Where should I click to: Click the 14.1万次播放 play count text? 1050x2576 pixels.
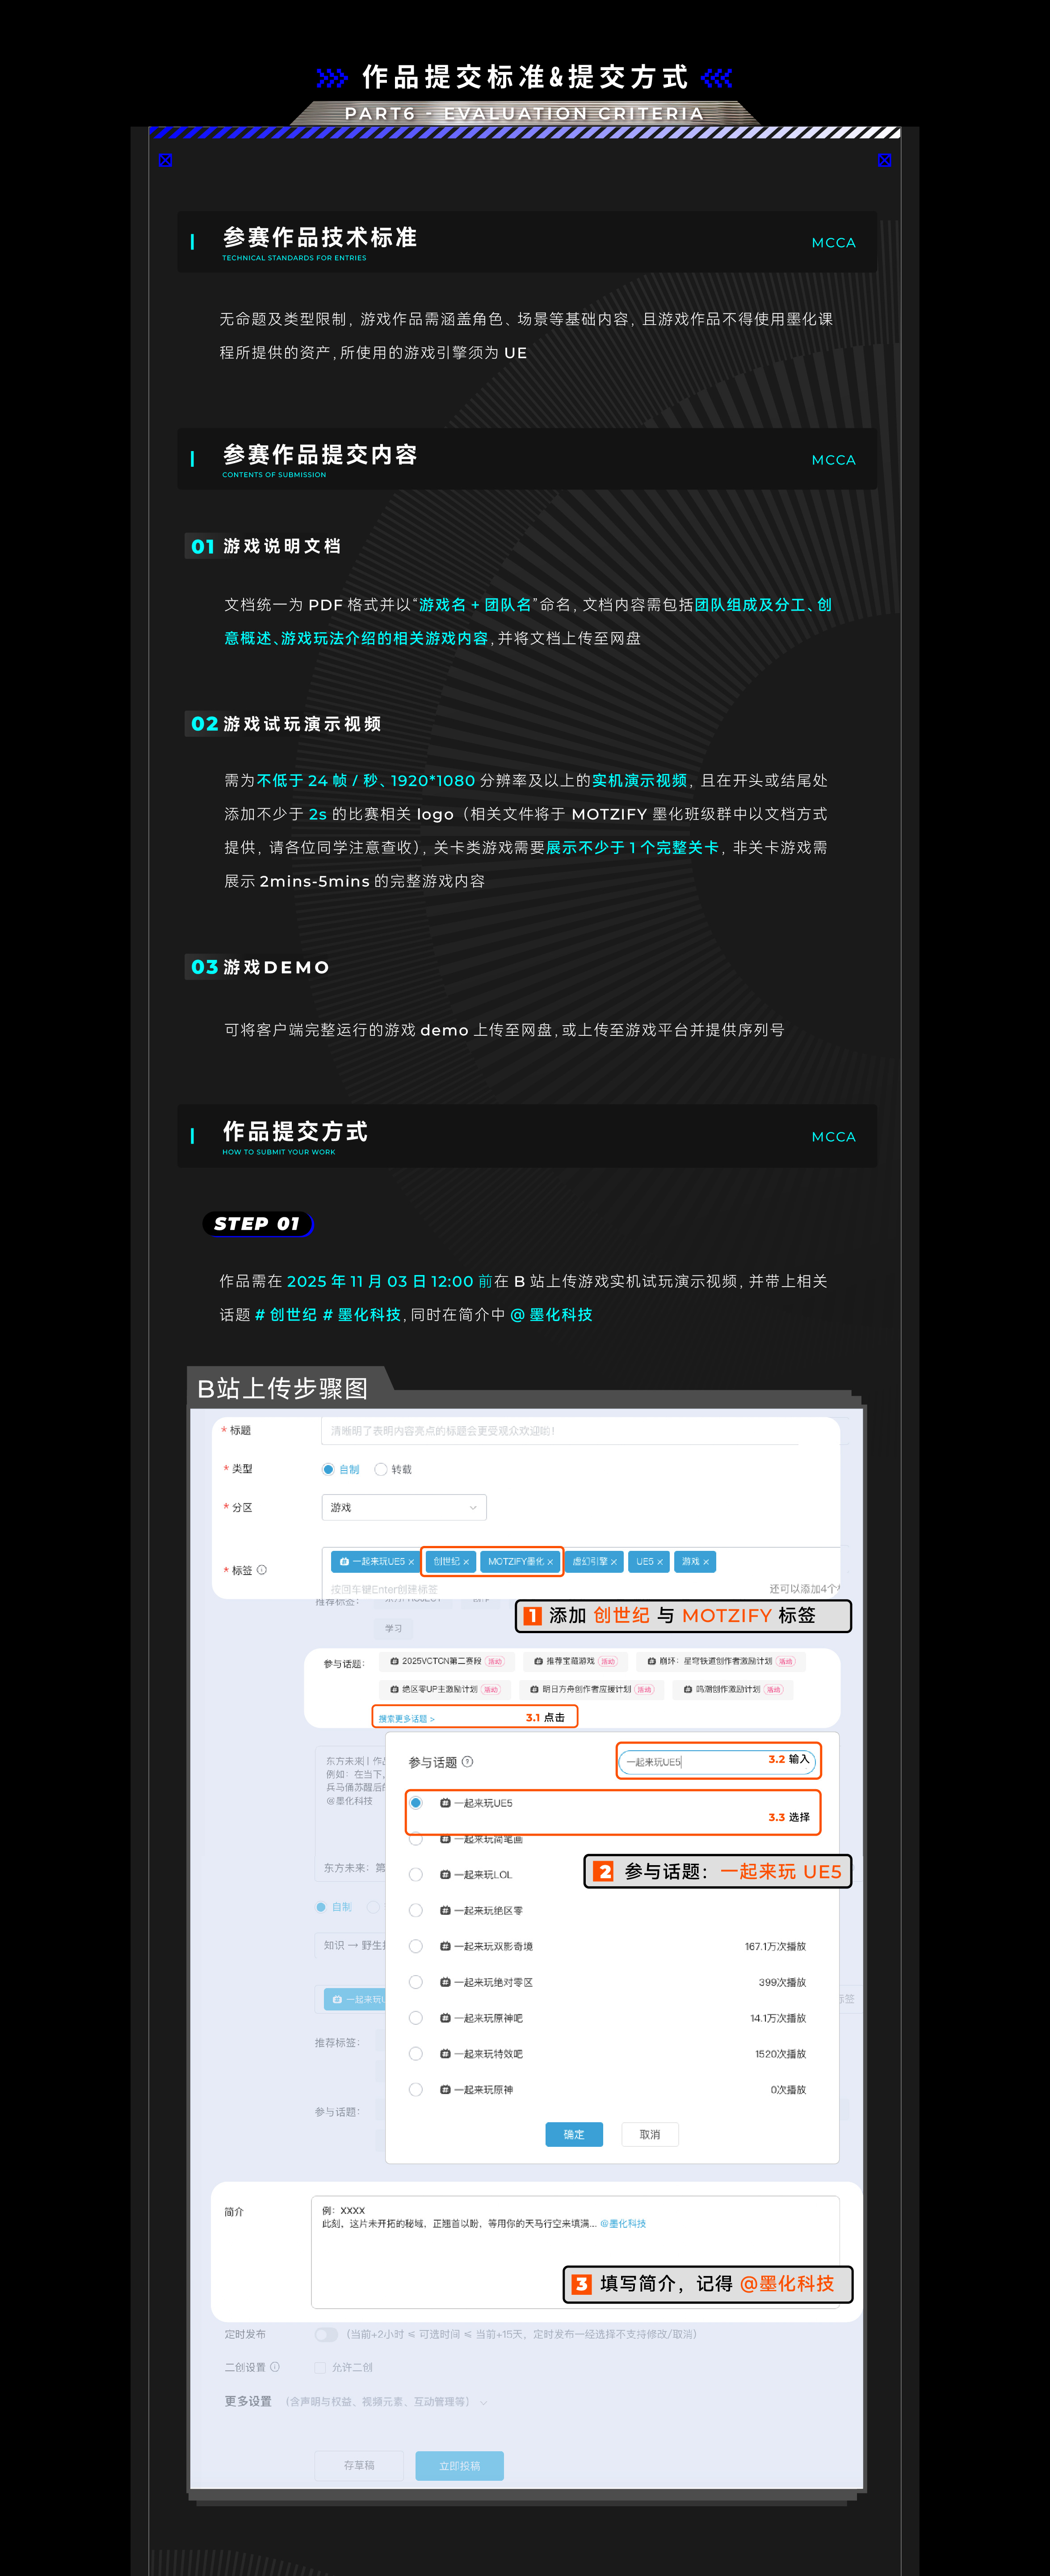[778, 2018]
